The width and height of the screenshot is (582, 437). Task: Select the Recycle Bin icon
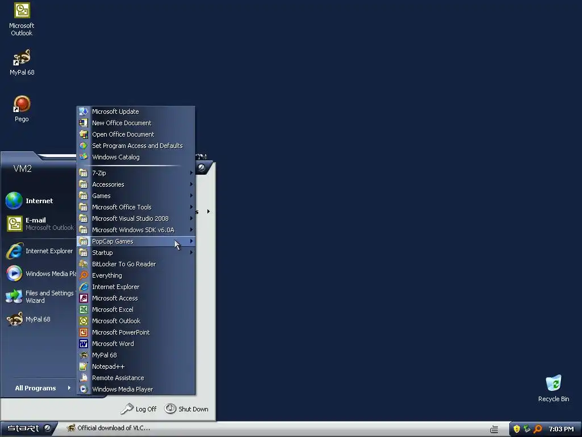pyautogui.click(x=554, y=388)
